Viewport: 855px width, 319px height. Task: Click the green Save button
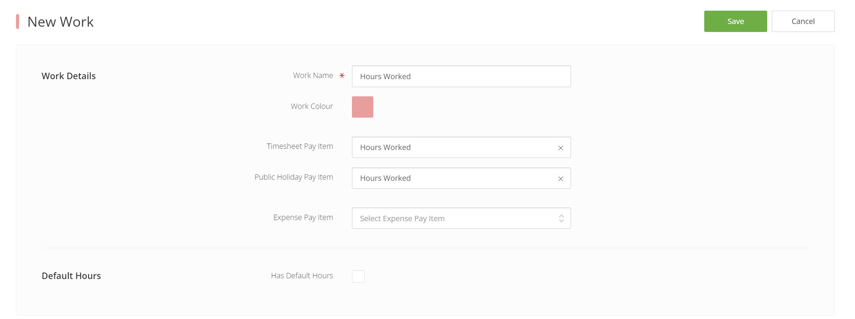tap(736, 21)
